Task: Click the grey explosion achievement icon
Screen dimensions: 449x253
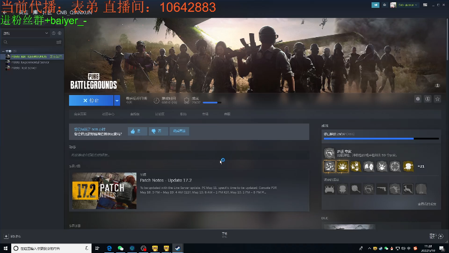Action: (382, 166)
